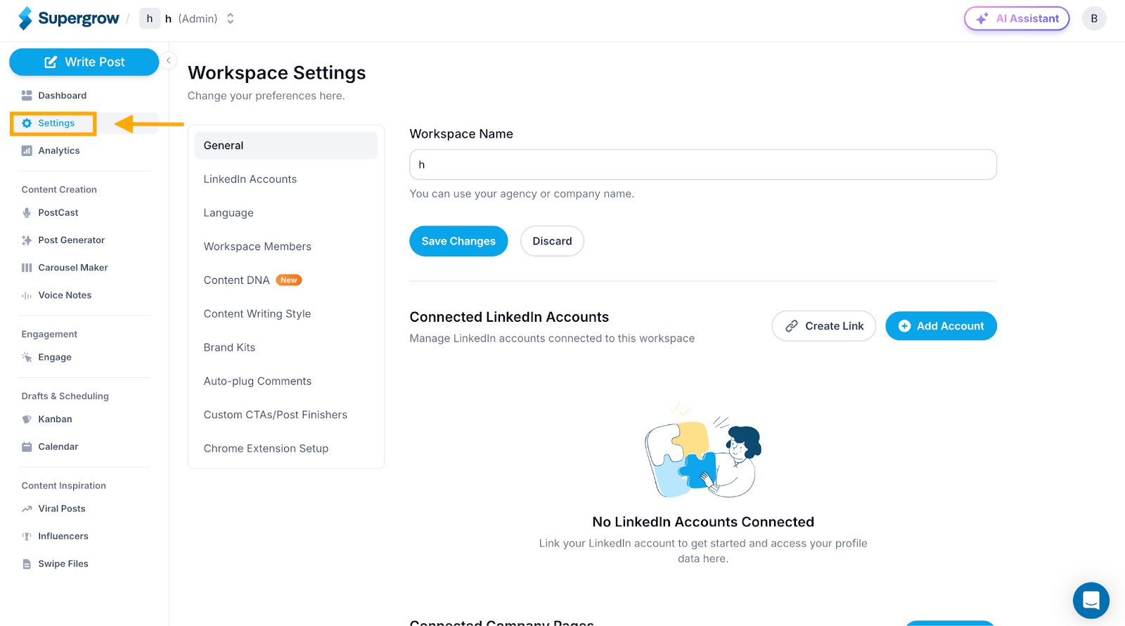Open the LinkedIn Accounts settings tab
The width and height of the screenshot is (1125, 626).
point(286,179)
